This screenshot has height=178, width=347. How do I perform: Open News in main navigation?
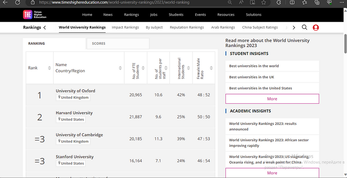(108, 15)
